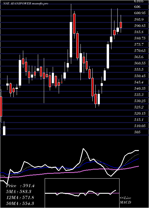Screen dimensions: 149x208
Task: Click the 580.75 price axis label
Action: tap(139, 38)
